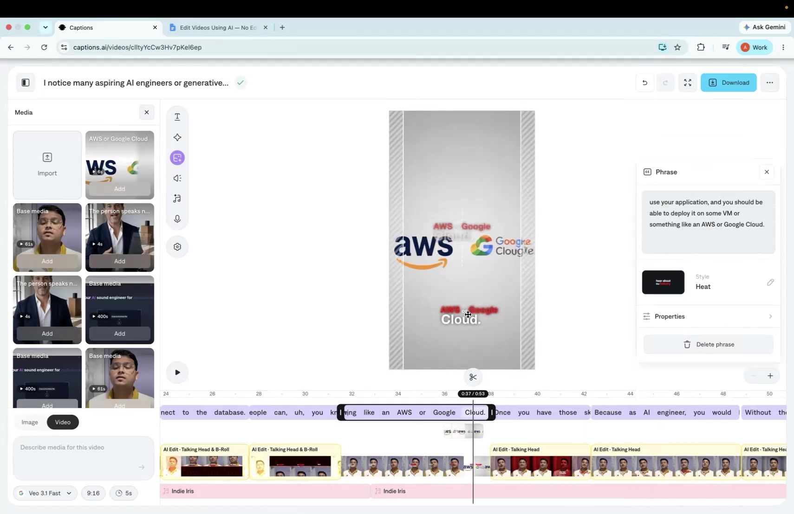Add the AWS or Google Cloud clip

[x=120, y=189]
